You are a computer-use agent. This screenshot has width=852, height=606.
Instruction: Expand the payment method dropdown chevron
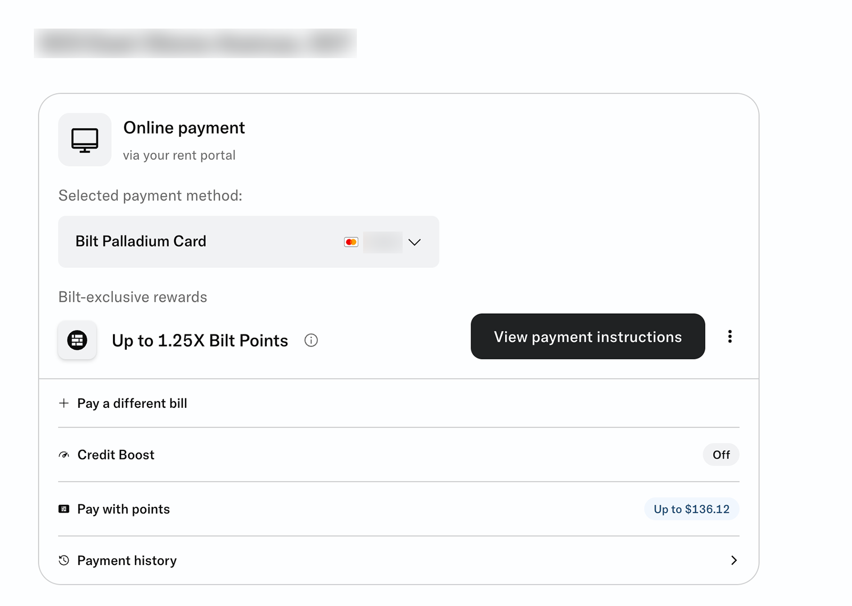point(414,242)
